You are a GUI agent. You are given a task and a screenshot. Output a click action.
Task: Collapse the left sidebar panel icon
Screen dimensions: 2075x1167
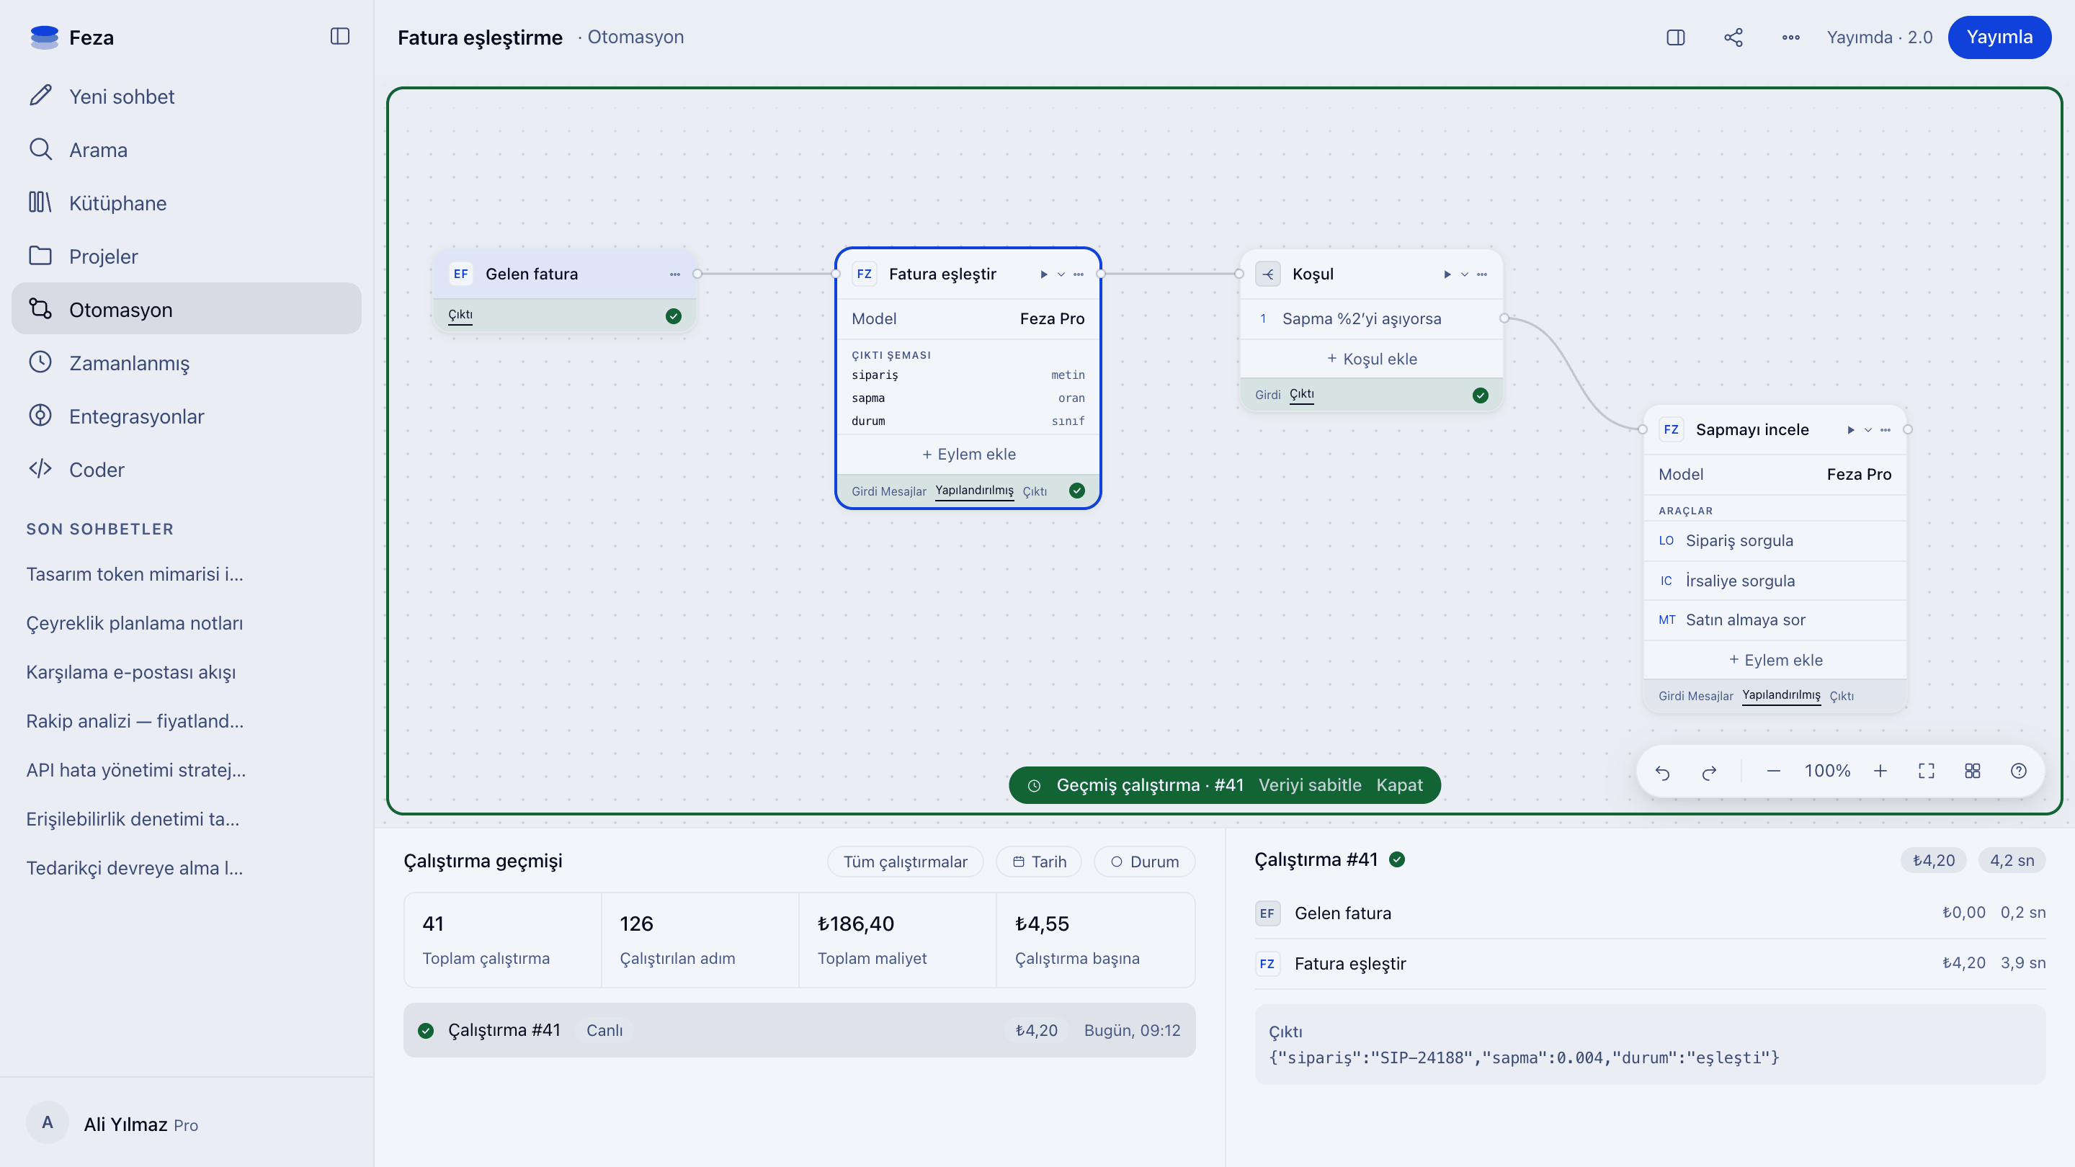(x=340, y=37)
